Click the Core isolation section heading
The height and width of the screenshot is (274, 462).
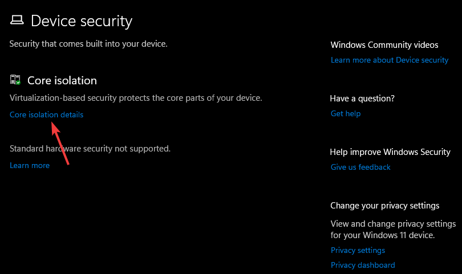62,80
